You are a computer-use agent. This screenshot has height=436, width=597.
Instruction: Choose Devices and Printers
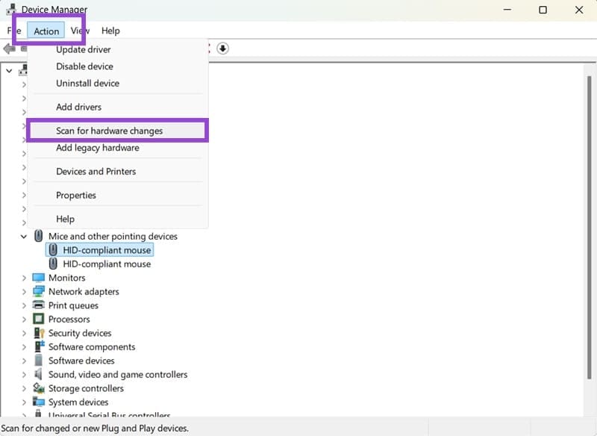click(x=96, y=171)
